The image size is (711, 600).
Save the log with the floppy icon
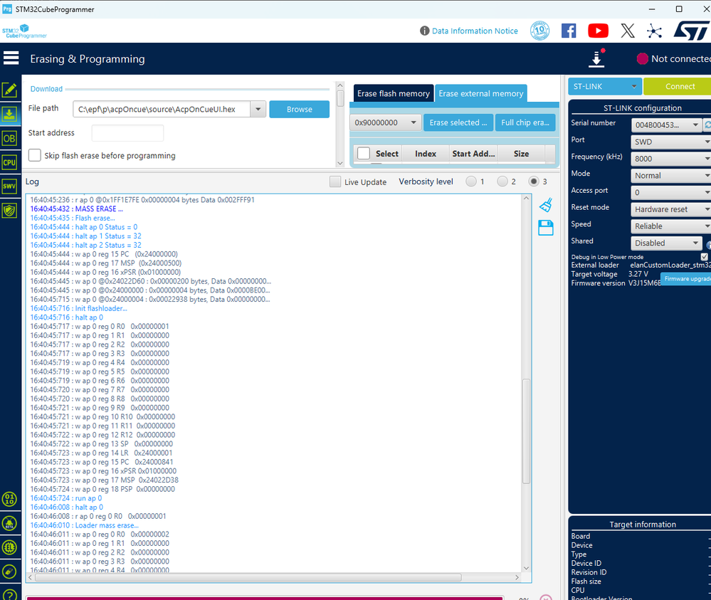(546, 228)
